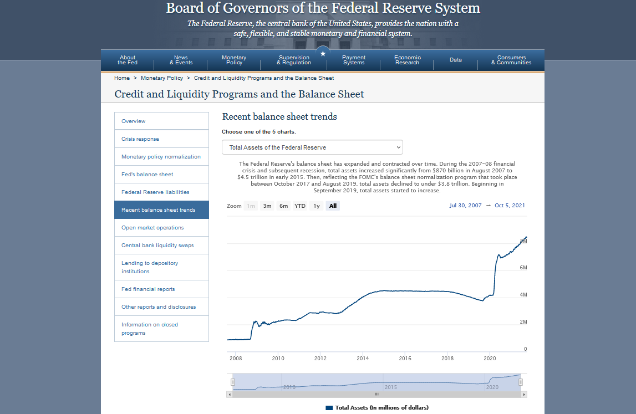Click Credit and Liquidity Programs breadcrumb
Viewport: 636px width, 414px height.
tap(264, 78)
